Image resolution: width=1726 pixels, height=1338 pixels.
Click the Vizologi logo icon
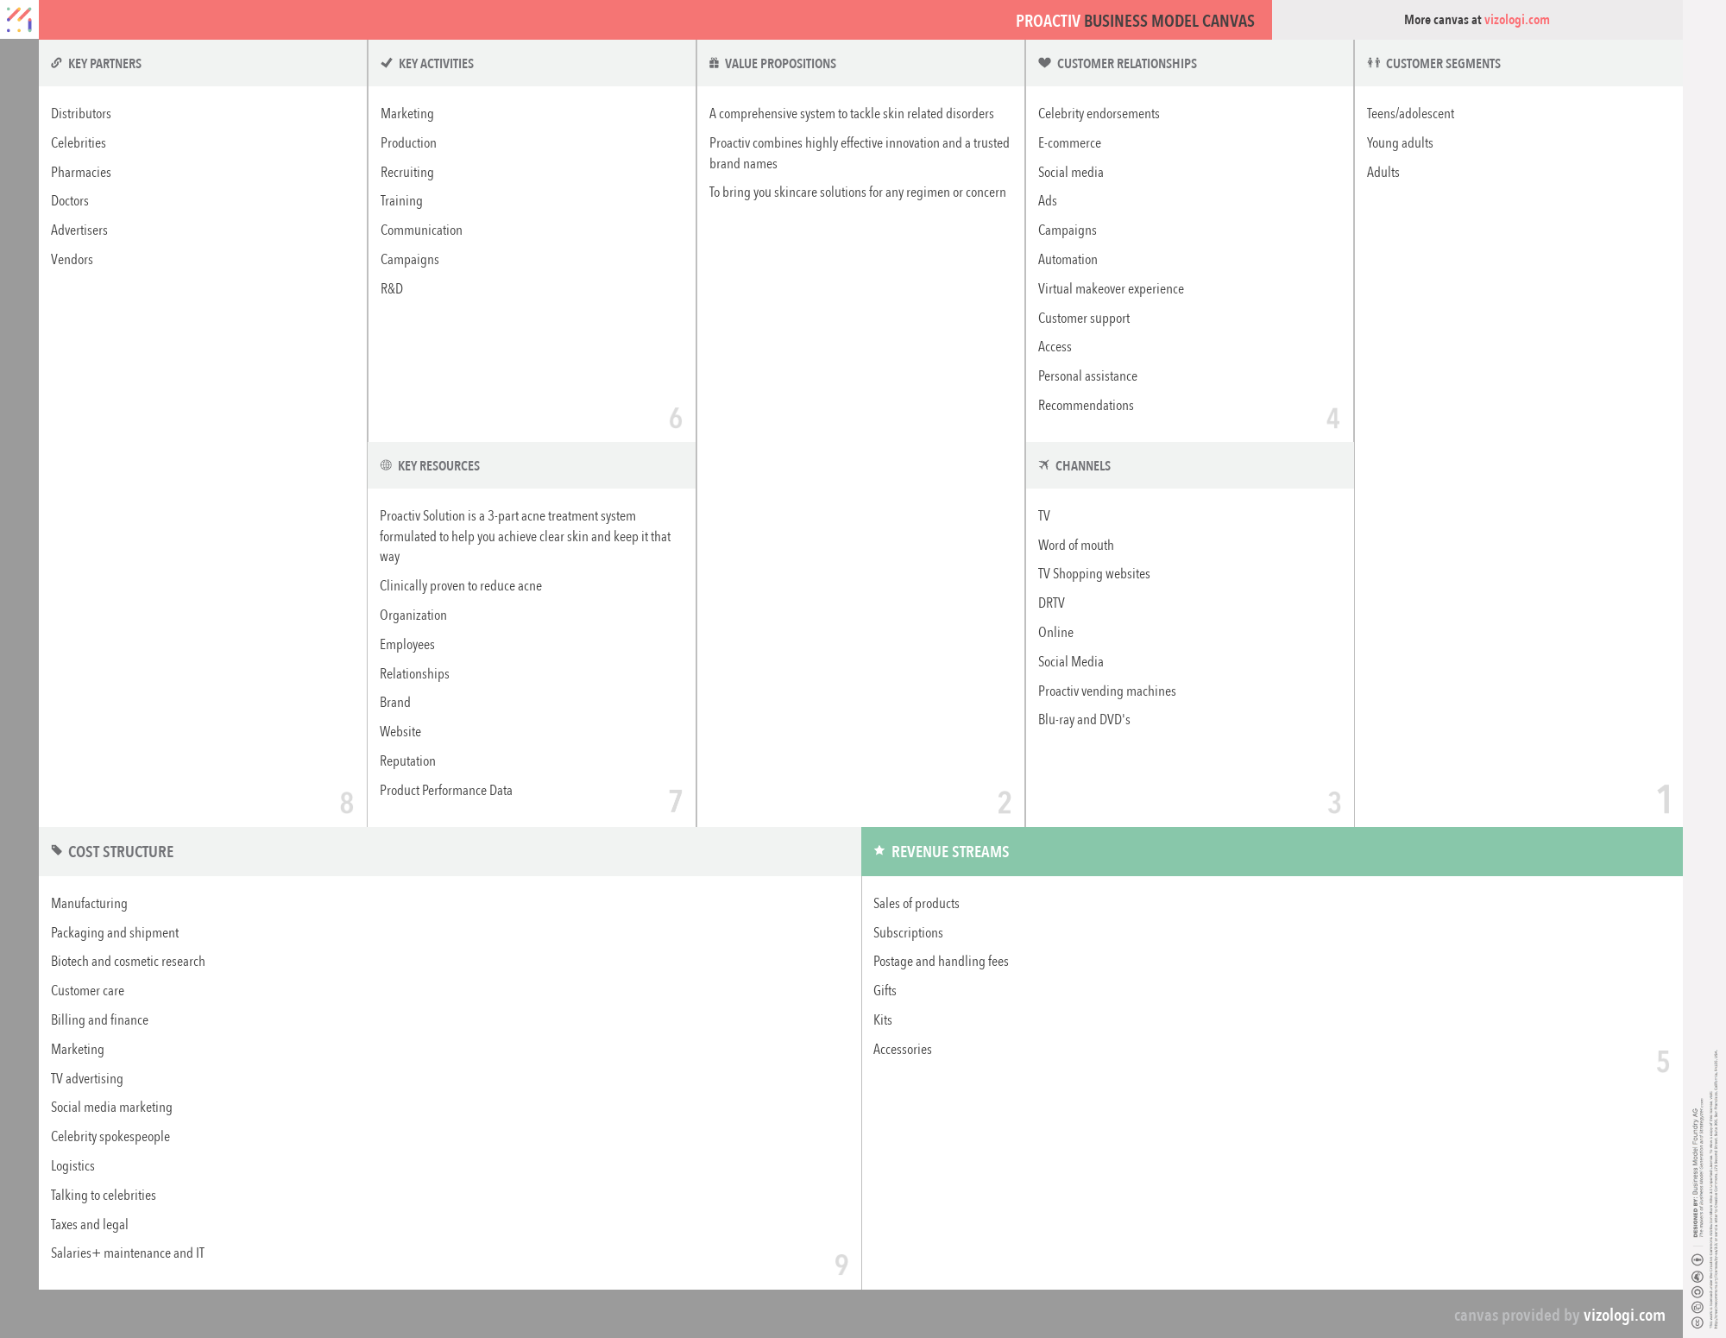pyautogui.click(x=19, y=19)
